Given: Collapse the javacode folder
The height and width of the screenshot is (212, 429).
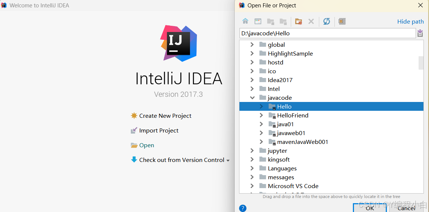Looking at the screenshot, I should [x=252, y=98].
